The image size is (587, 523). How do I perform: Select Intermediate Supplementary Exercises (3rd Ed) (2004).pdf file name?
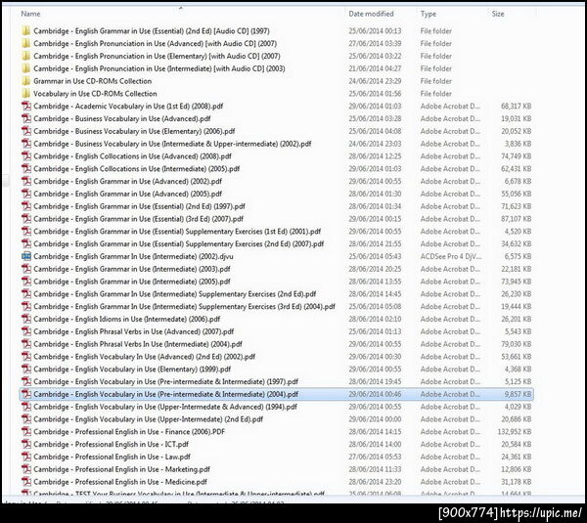tap(184, 307)
